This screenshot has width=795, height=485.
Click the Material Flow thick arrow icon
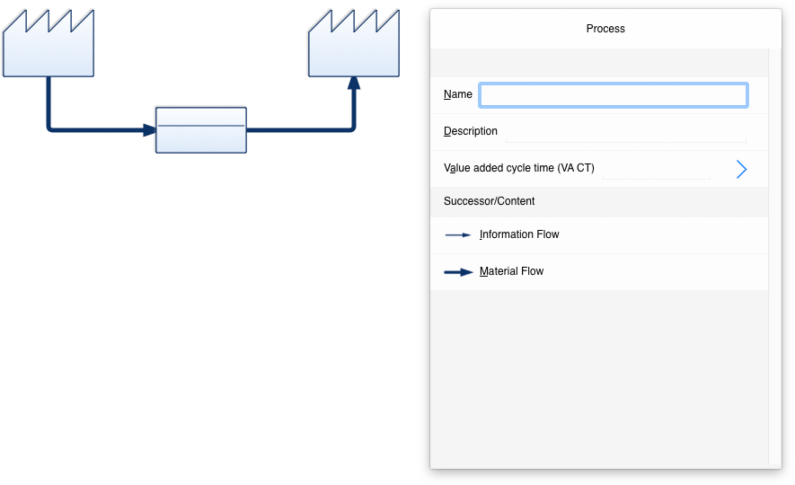(x=458, y=272)
